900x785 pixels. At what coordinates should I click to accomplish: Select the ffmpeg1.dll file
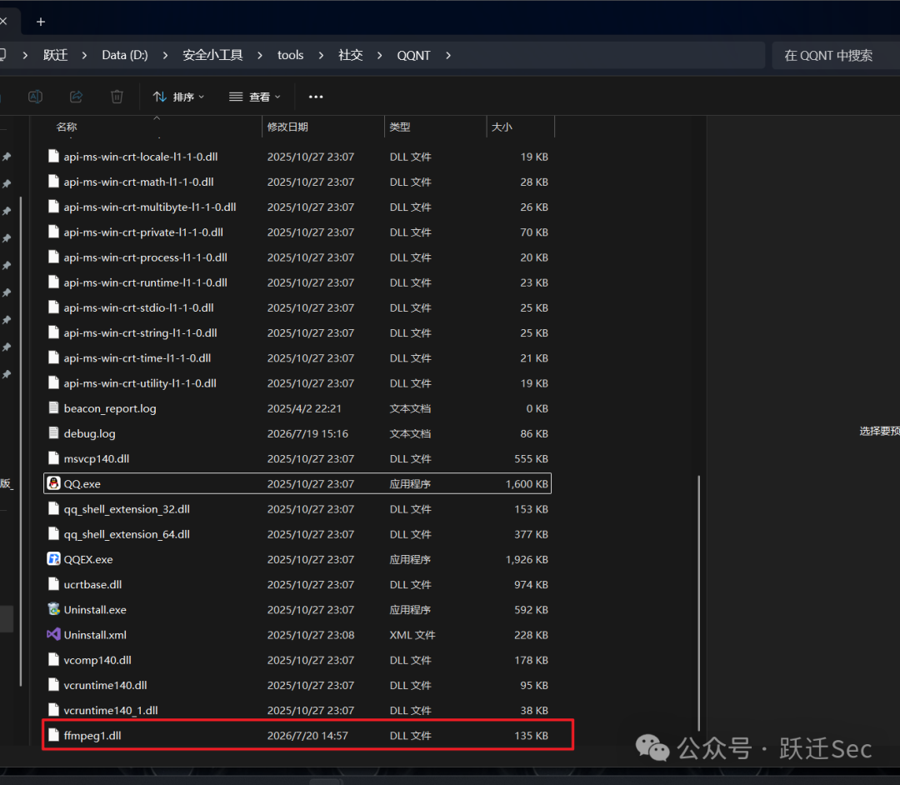308,735
